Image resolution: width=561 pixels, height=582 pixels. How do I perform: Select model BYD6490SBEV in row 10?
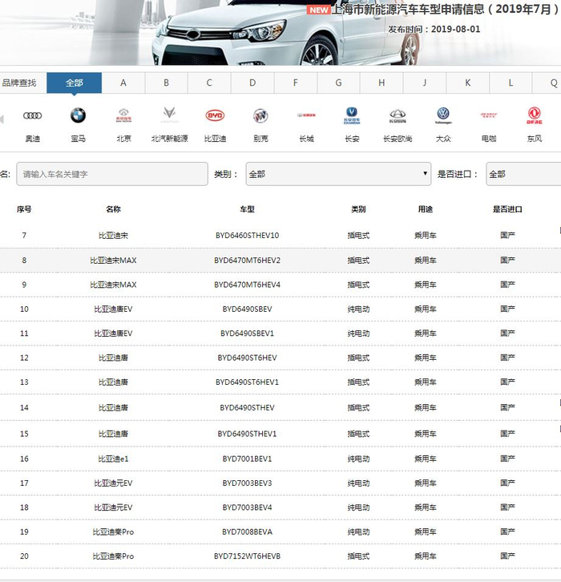tap(247, 309)
